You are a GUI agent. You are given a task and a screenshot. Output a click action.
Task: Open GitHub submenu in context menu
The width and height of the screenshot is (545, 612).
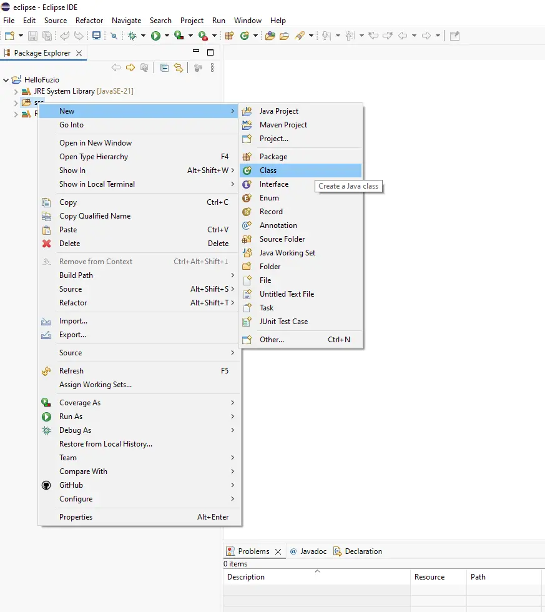[x=140, y=485]
